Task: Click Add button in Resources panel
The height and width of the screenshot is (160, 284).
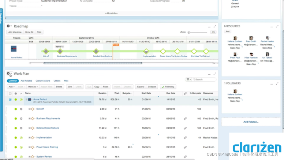Action: [228, 31]
